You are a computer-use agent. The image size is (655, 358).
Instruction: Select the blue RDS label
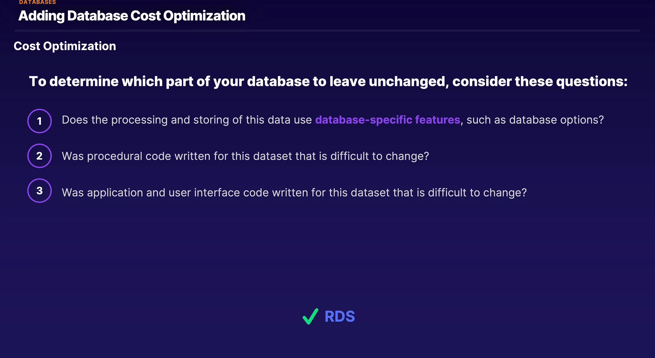[x=340, y=316]
